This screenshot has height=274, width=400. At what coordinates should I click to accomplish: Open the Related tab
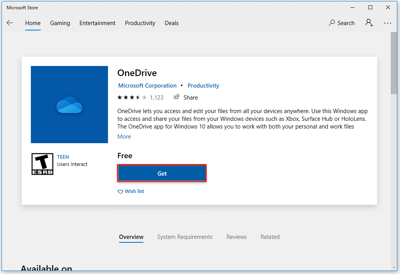[x=270, y=237]
